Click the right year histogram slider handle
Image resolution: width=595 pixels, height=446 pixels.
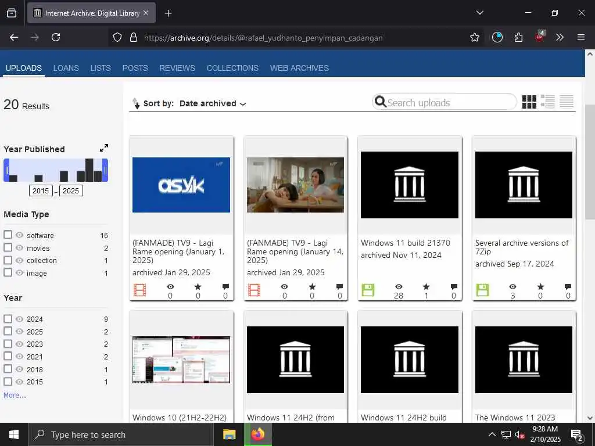coord(105,170)
